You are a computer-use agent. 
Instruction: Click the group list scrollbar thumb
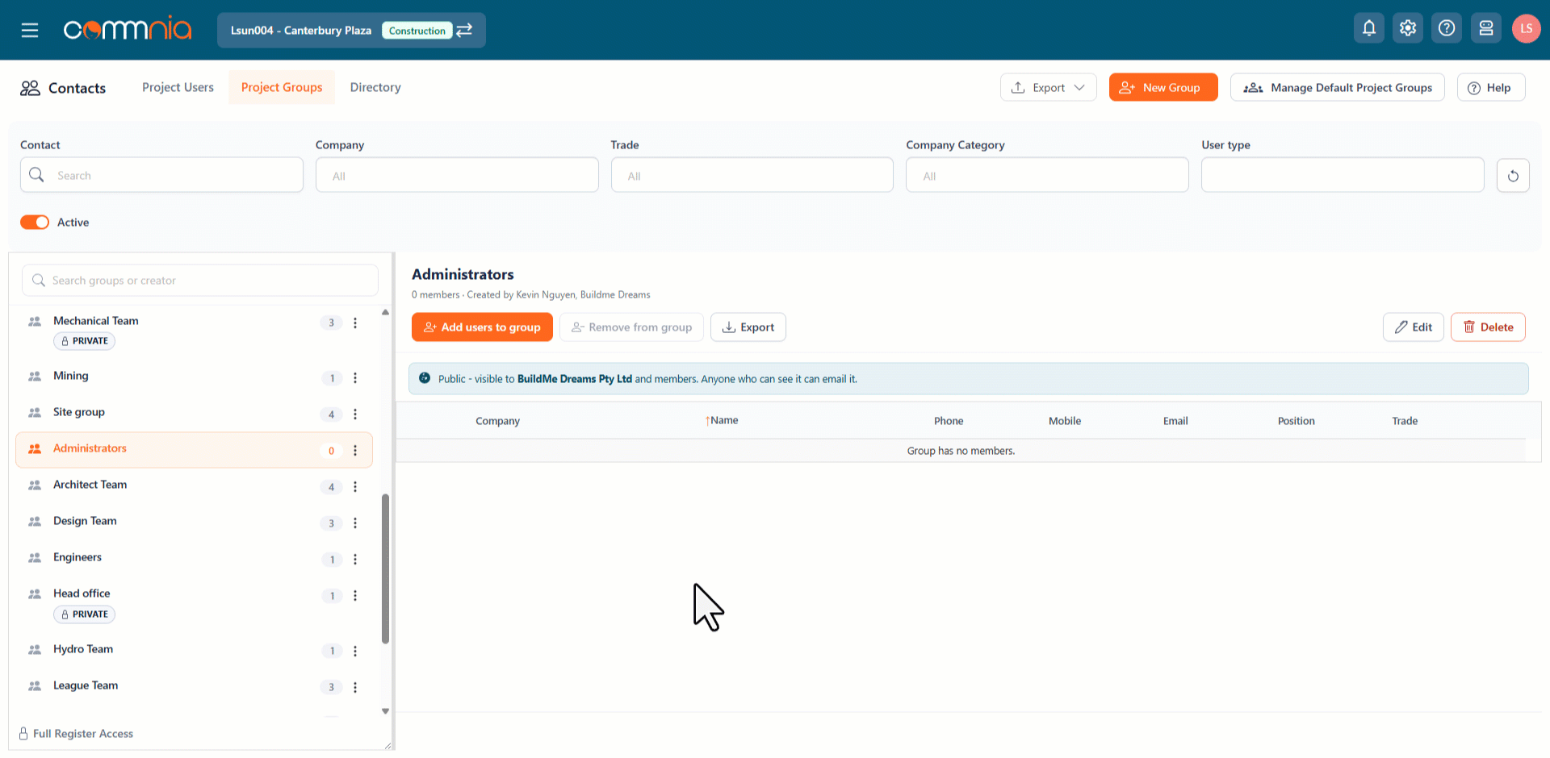(x=385, y=568)
